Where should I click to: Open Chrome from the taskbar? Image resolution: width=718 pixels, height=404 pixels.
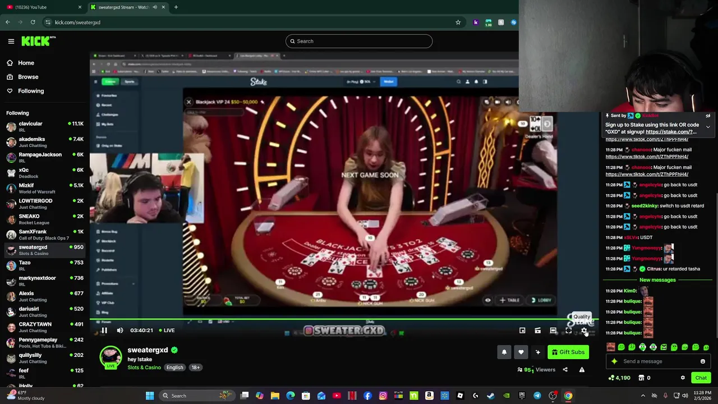568,396
